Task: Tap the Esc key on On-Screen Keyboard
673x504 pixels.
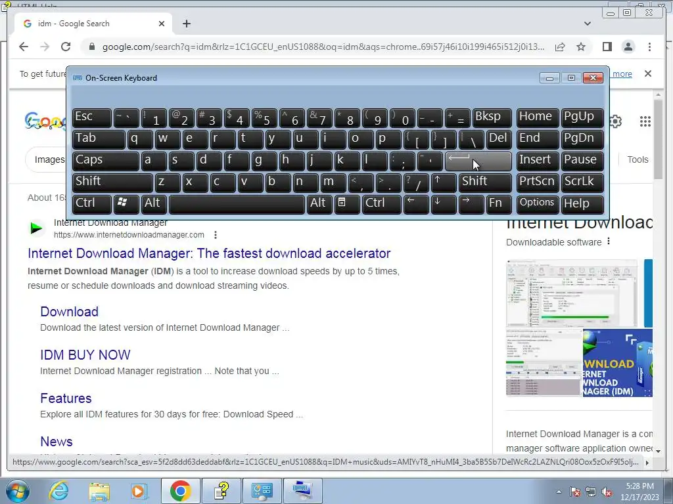Action: pos(92,117)
